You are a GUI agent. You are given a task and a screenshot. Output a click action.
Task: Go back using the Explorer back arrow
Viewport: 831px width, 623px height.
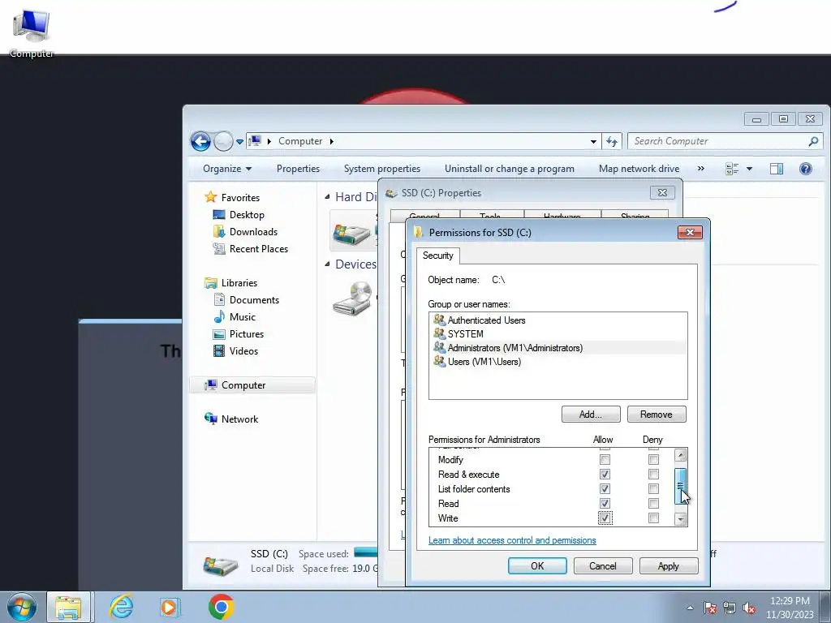click(x=201, y=141)
